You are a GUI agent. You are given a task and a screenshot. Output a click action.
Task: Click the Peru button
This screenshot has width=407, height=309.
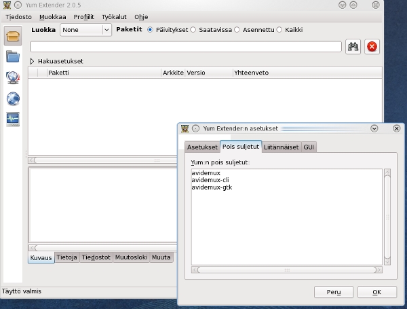click(334, 292)
